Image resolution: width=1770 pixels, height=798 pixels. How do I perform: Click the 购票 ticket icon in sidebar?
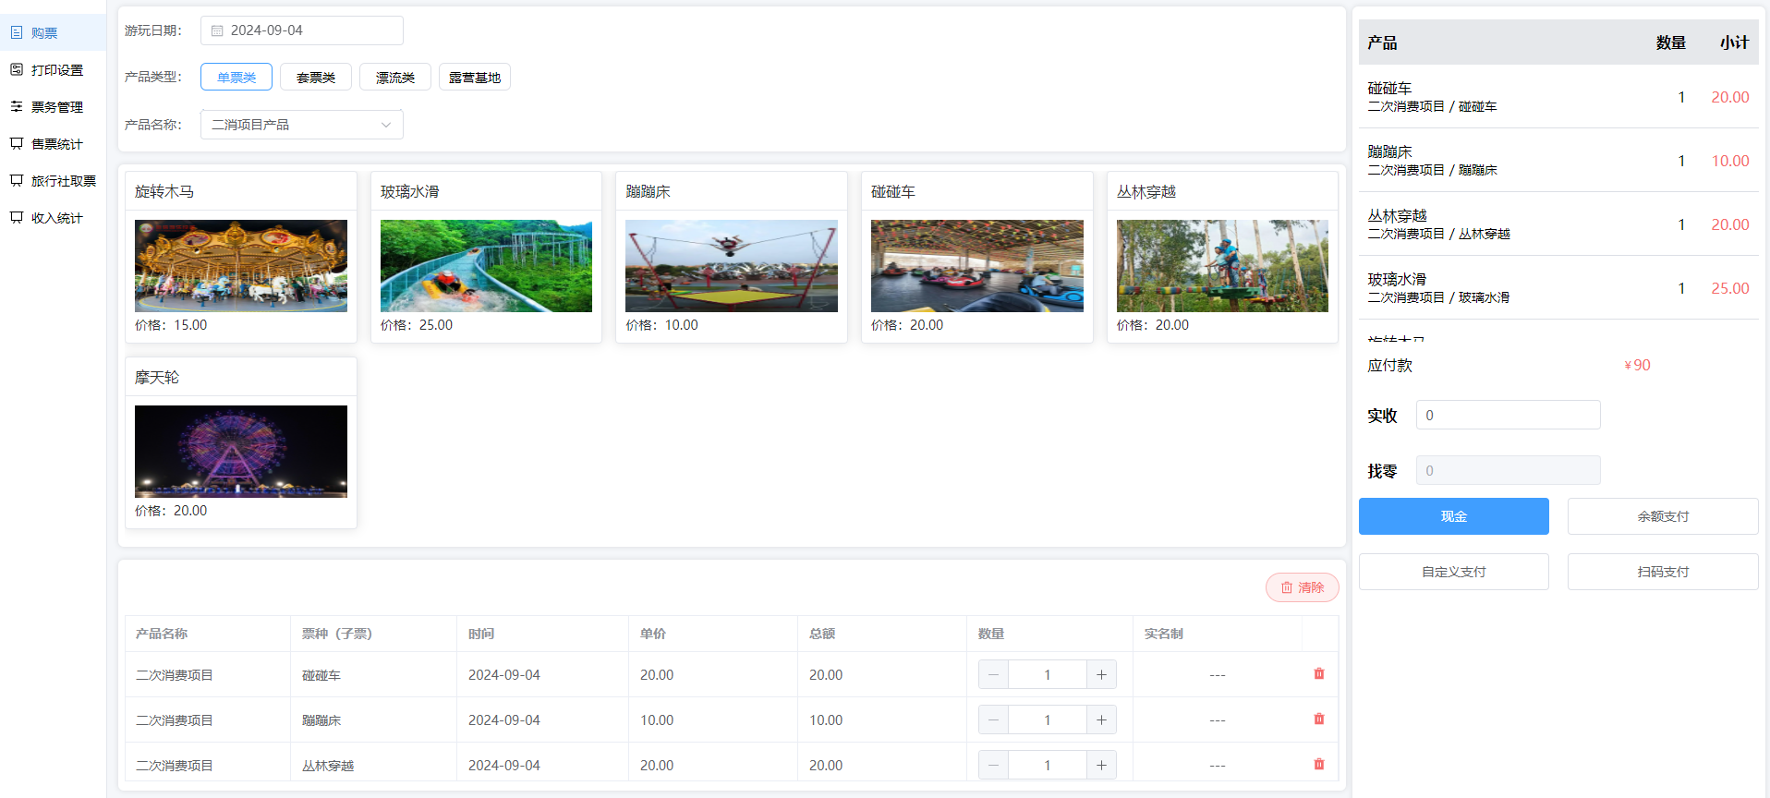[17, 32]
